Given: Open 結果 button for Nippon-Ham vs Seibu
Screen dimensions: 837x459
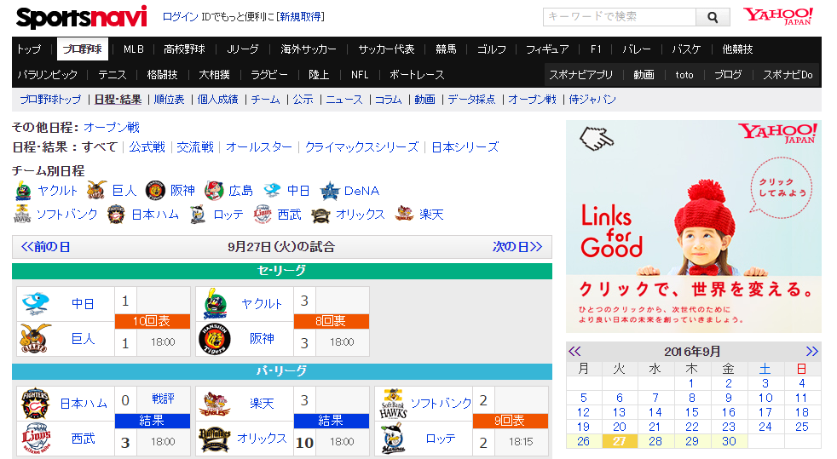Looking at the screenshot, I should (153, 421).
